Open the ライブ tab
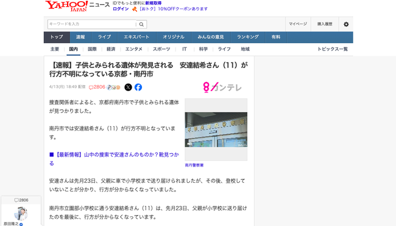 point(104,37)
